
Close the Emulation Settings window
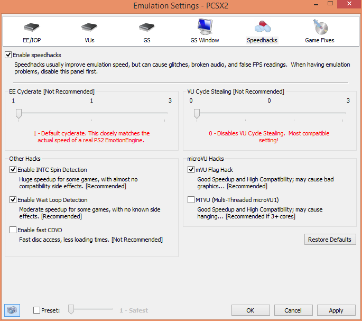coord(349,4)
